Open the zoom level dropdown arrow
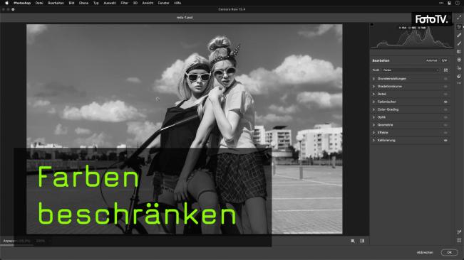The width and height of the screenshot is (464, 260). pyautogui.click(x=50, y=241)
